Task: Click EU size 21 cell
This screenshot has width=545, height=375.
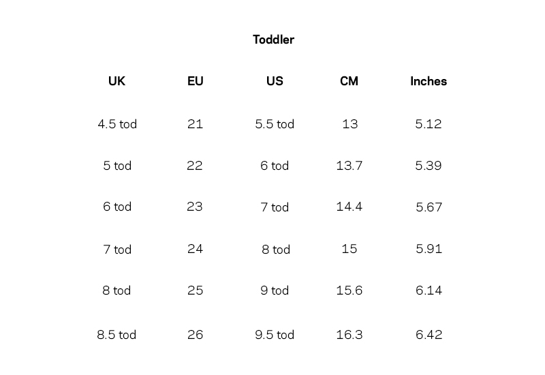Action: 195,124
